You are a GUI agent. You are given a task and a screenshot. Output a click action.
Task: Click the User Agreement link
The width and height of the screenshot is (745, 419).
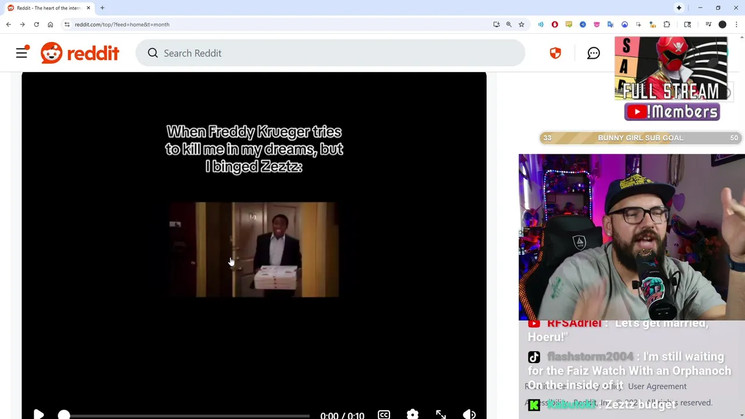coord(657,386)
